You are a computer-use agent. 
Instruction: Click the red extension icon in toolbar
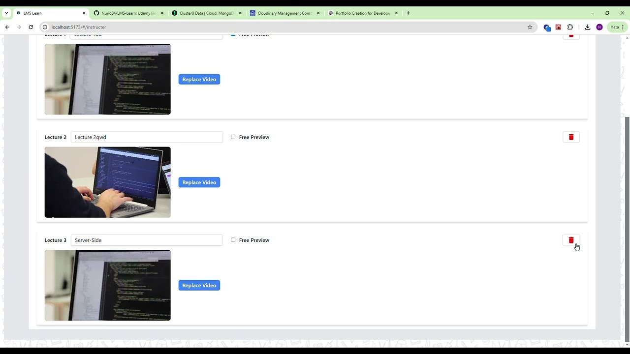(x=558, y=27)
